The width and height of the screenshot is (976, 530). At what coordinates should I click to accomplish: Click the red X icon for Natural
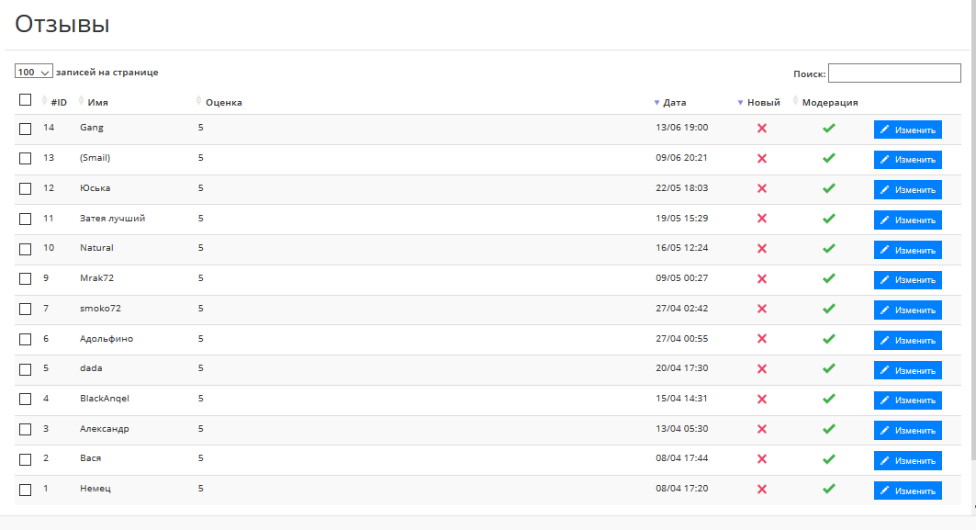(x=761, y=249)
